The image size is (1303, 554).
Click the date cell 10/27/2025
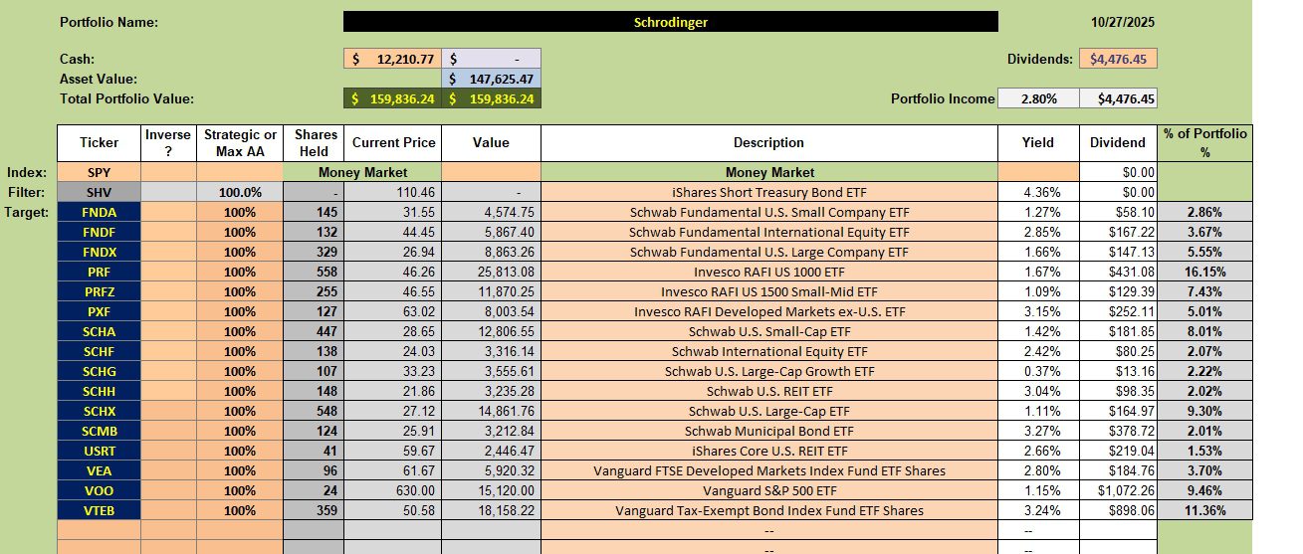pos(1122,22)
